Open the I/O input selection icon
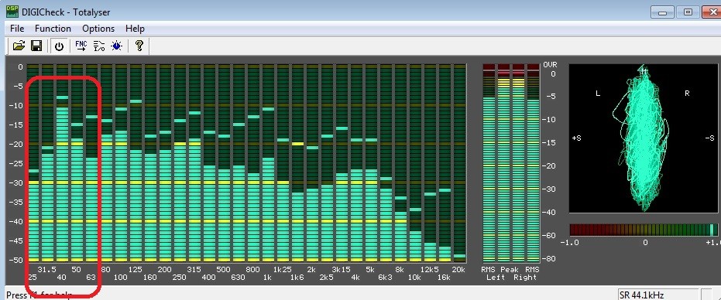 click(x=99, y=46)
